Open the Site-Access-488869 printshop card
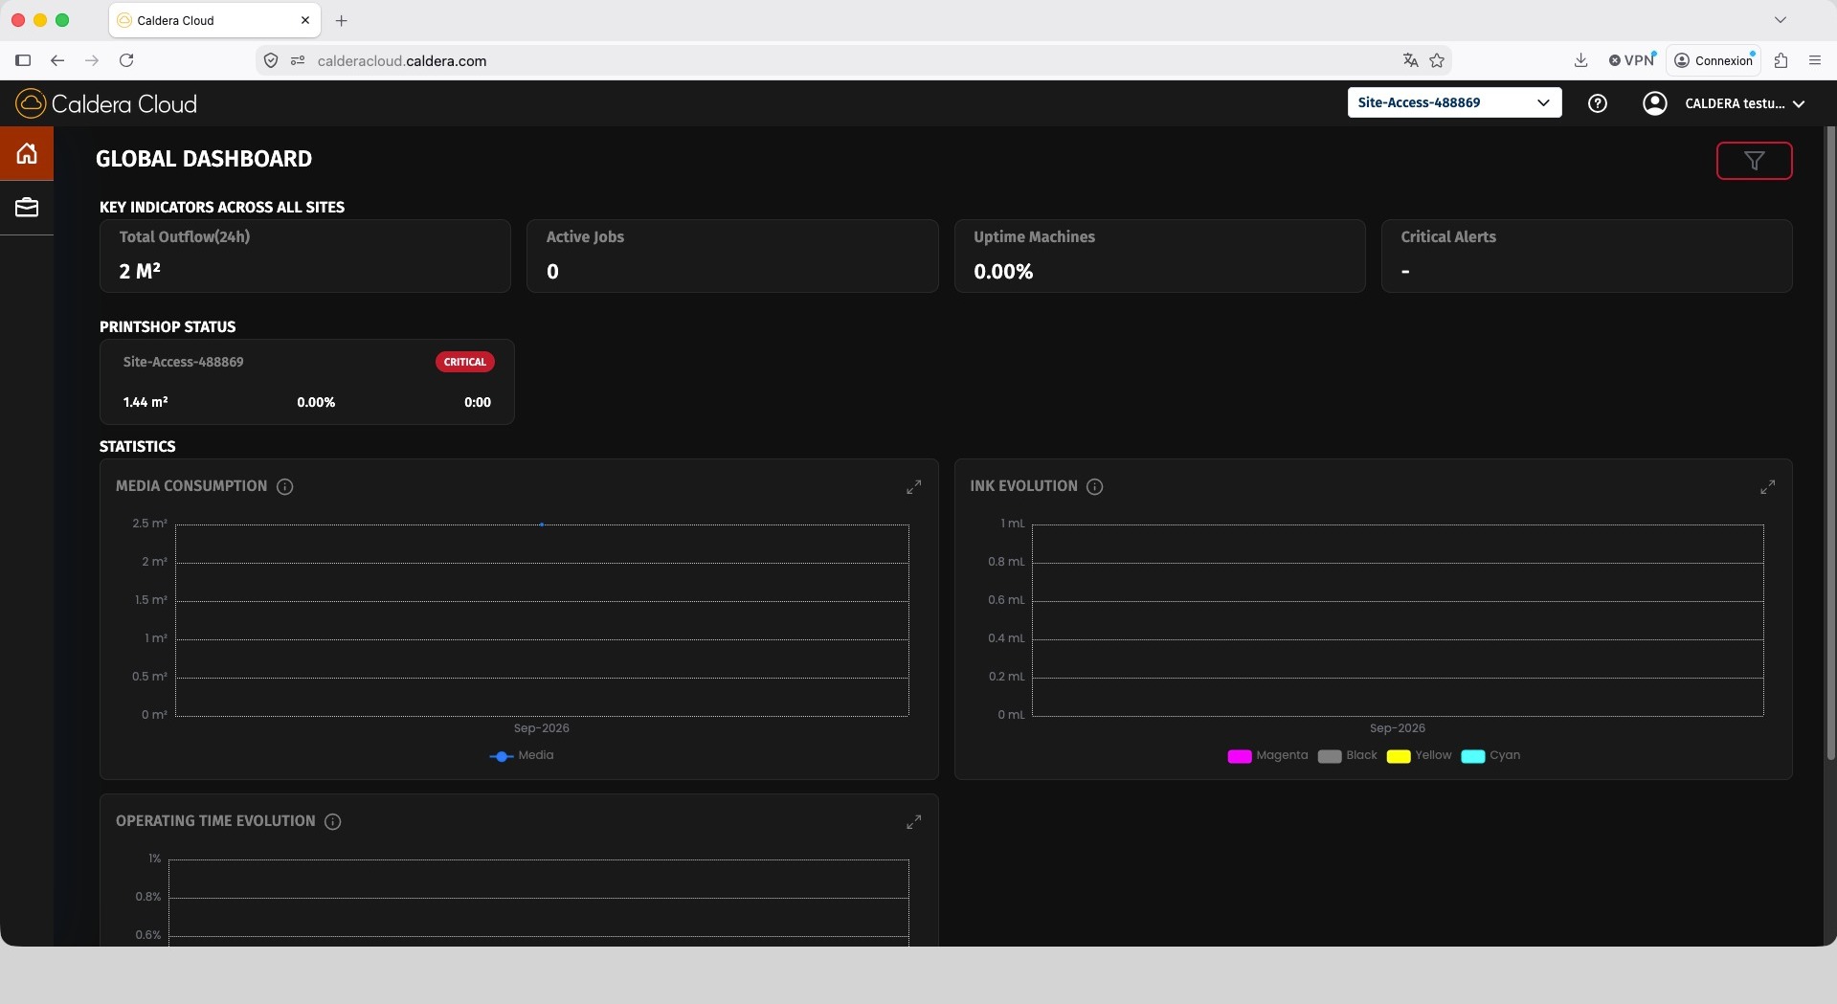Image resolution: width=1837 pixels, height=1004 pixels. [307, 382]
